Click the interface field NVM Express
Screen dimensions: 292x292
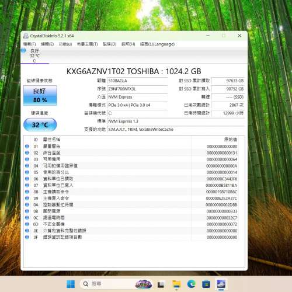pos(137,97)
